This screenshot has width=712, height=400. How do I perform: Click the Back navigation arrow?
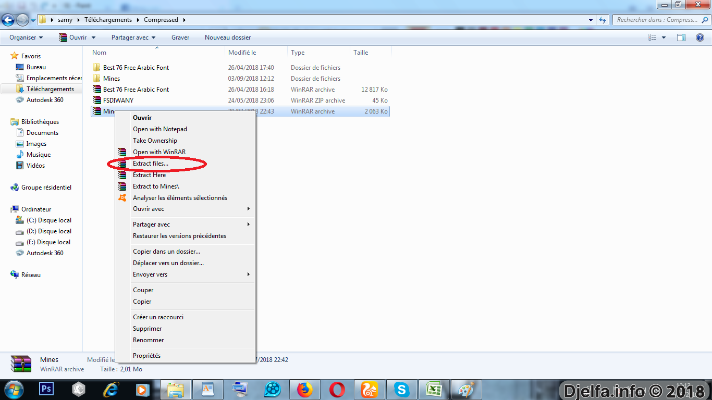click(8, 20)
